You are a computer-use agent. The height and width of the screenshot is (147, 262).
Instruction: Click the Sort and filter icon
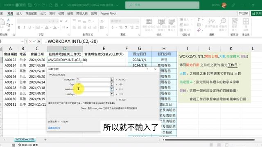coord(211,22)
